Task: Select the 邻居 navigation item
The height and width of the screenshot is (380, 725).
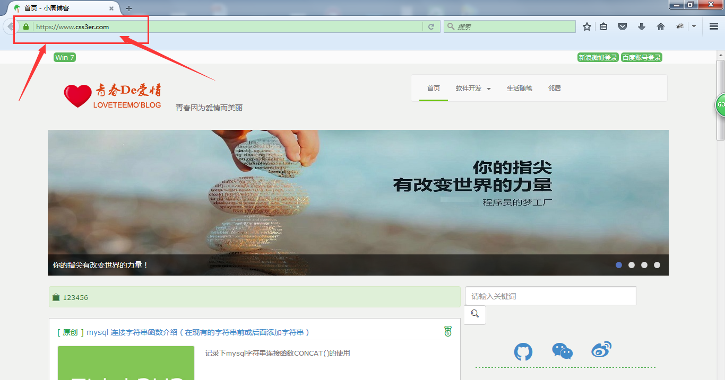Action: coord(555,89)
